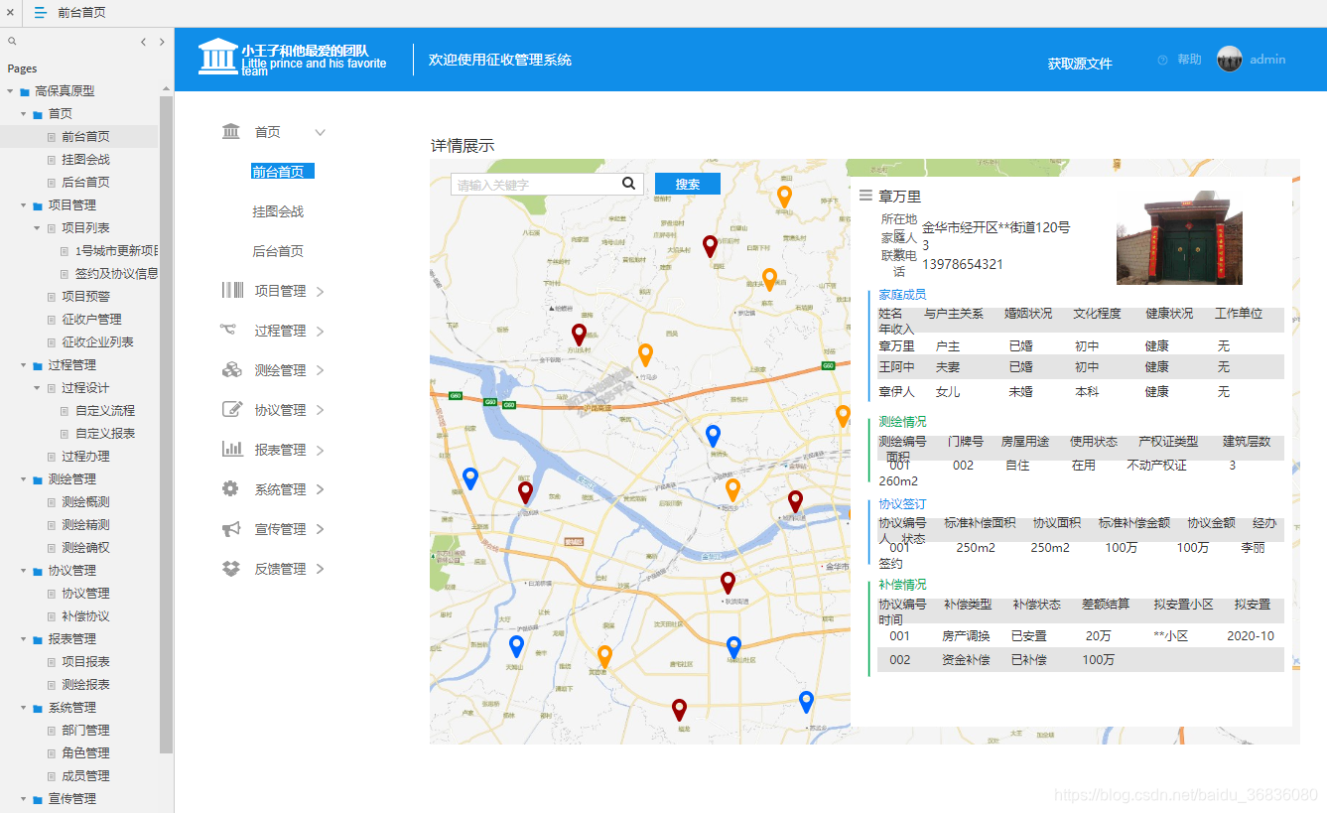Click the 测绘管理 cubes icon
The height and width of the screenshot is (813, 1327).
pyautogui.click(x=231, y=370)
